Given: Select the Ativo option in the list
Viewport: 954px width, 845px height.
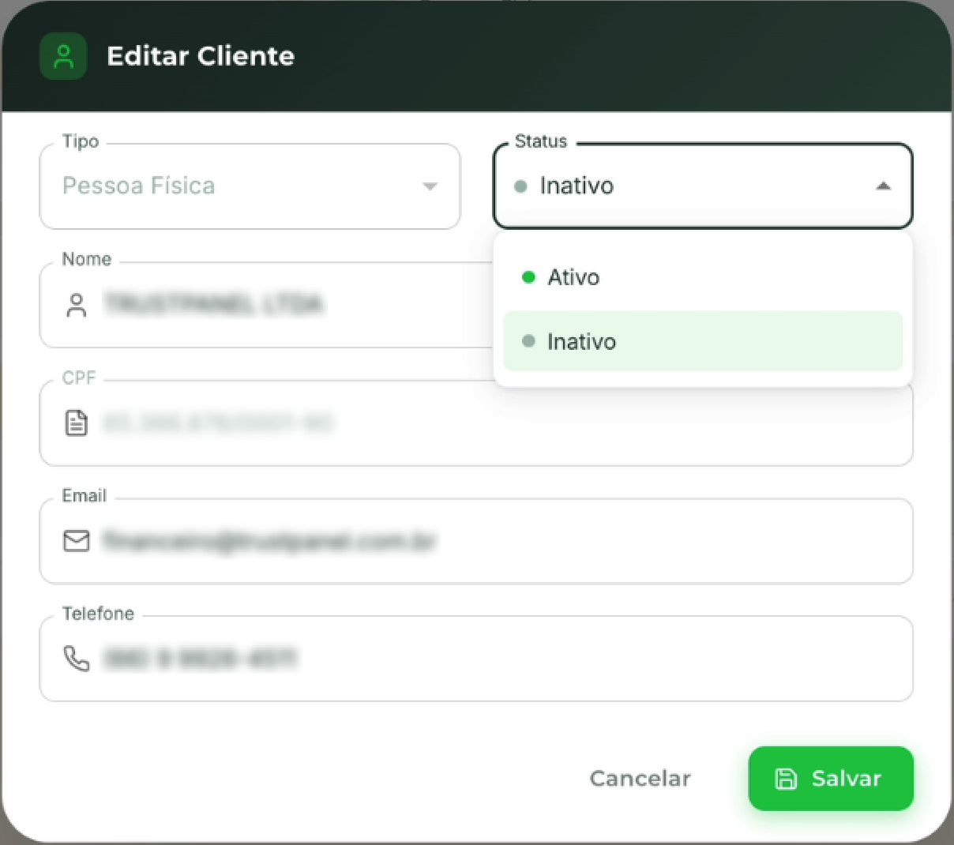Looking at the screenshot, I should click(x=703, y=277).
